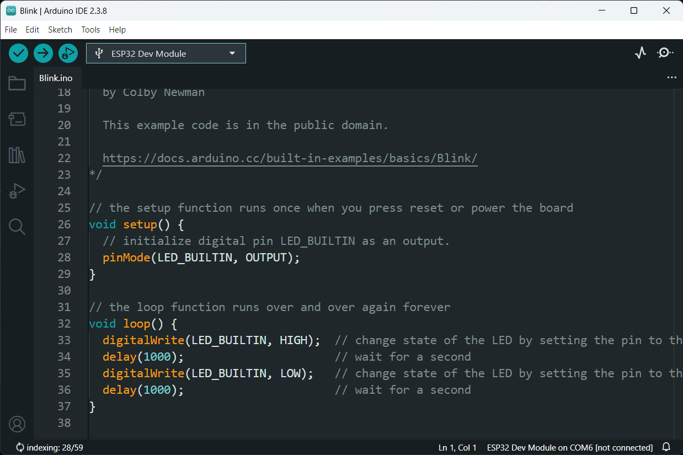Open the Sketchbook folder icon in sidebar

point(17,83)
